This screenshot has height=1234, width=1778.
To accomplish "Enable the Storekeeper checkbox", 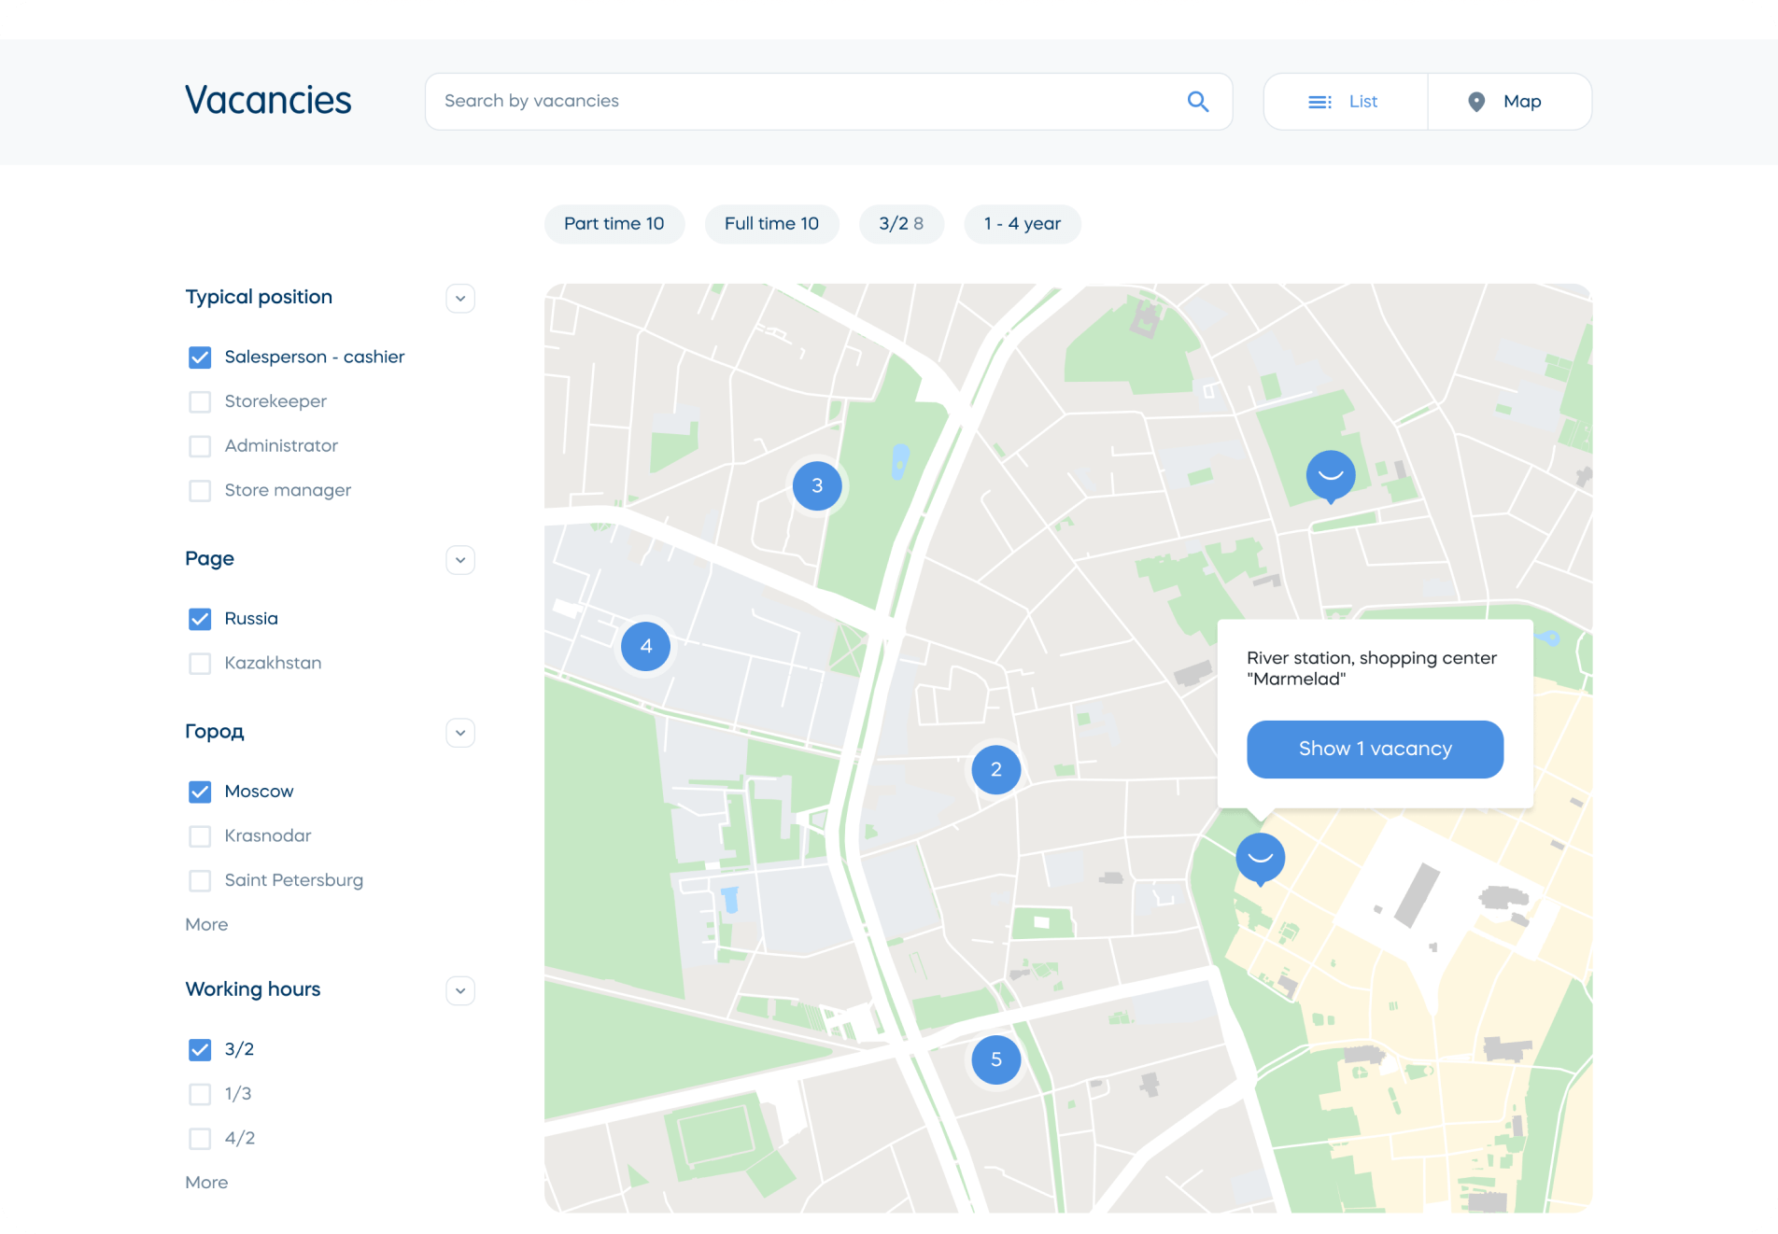I will pyautogui.click(x=200, y=401).
